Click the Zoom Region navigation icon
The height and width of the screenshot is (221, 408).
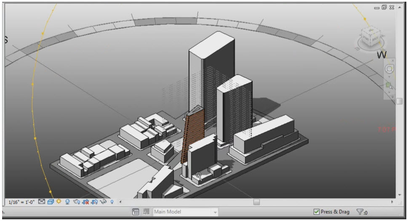coord(389,86)
